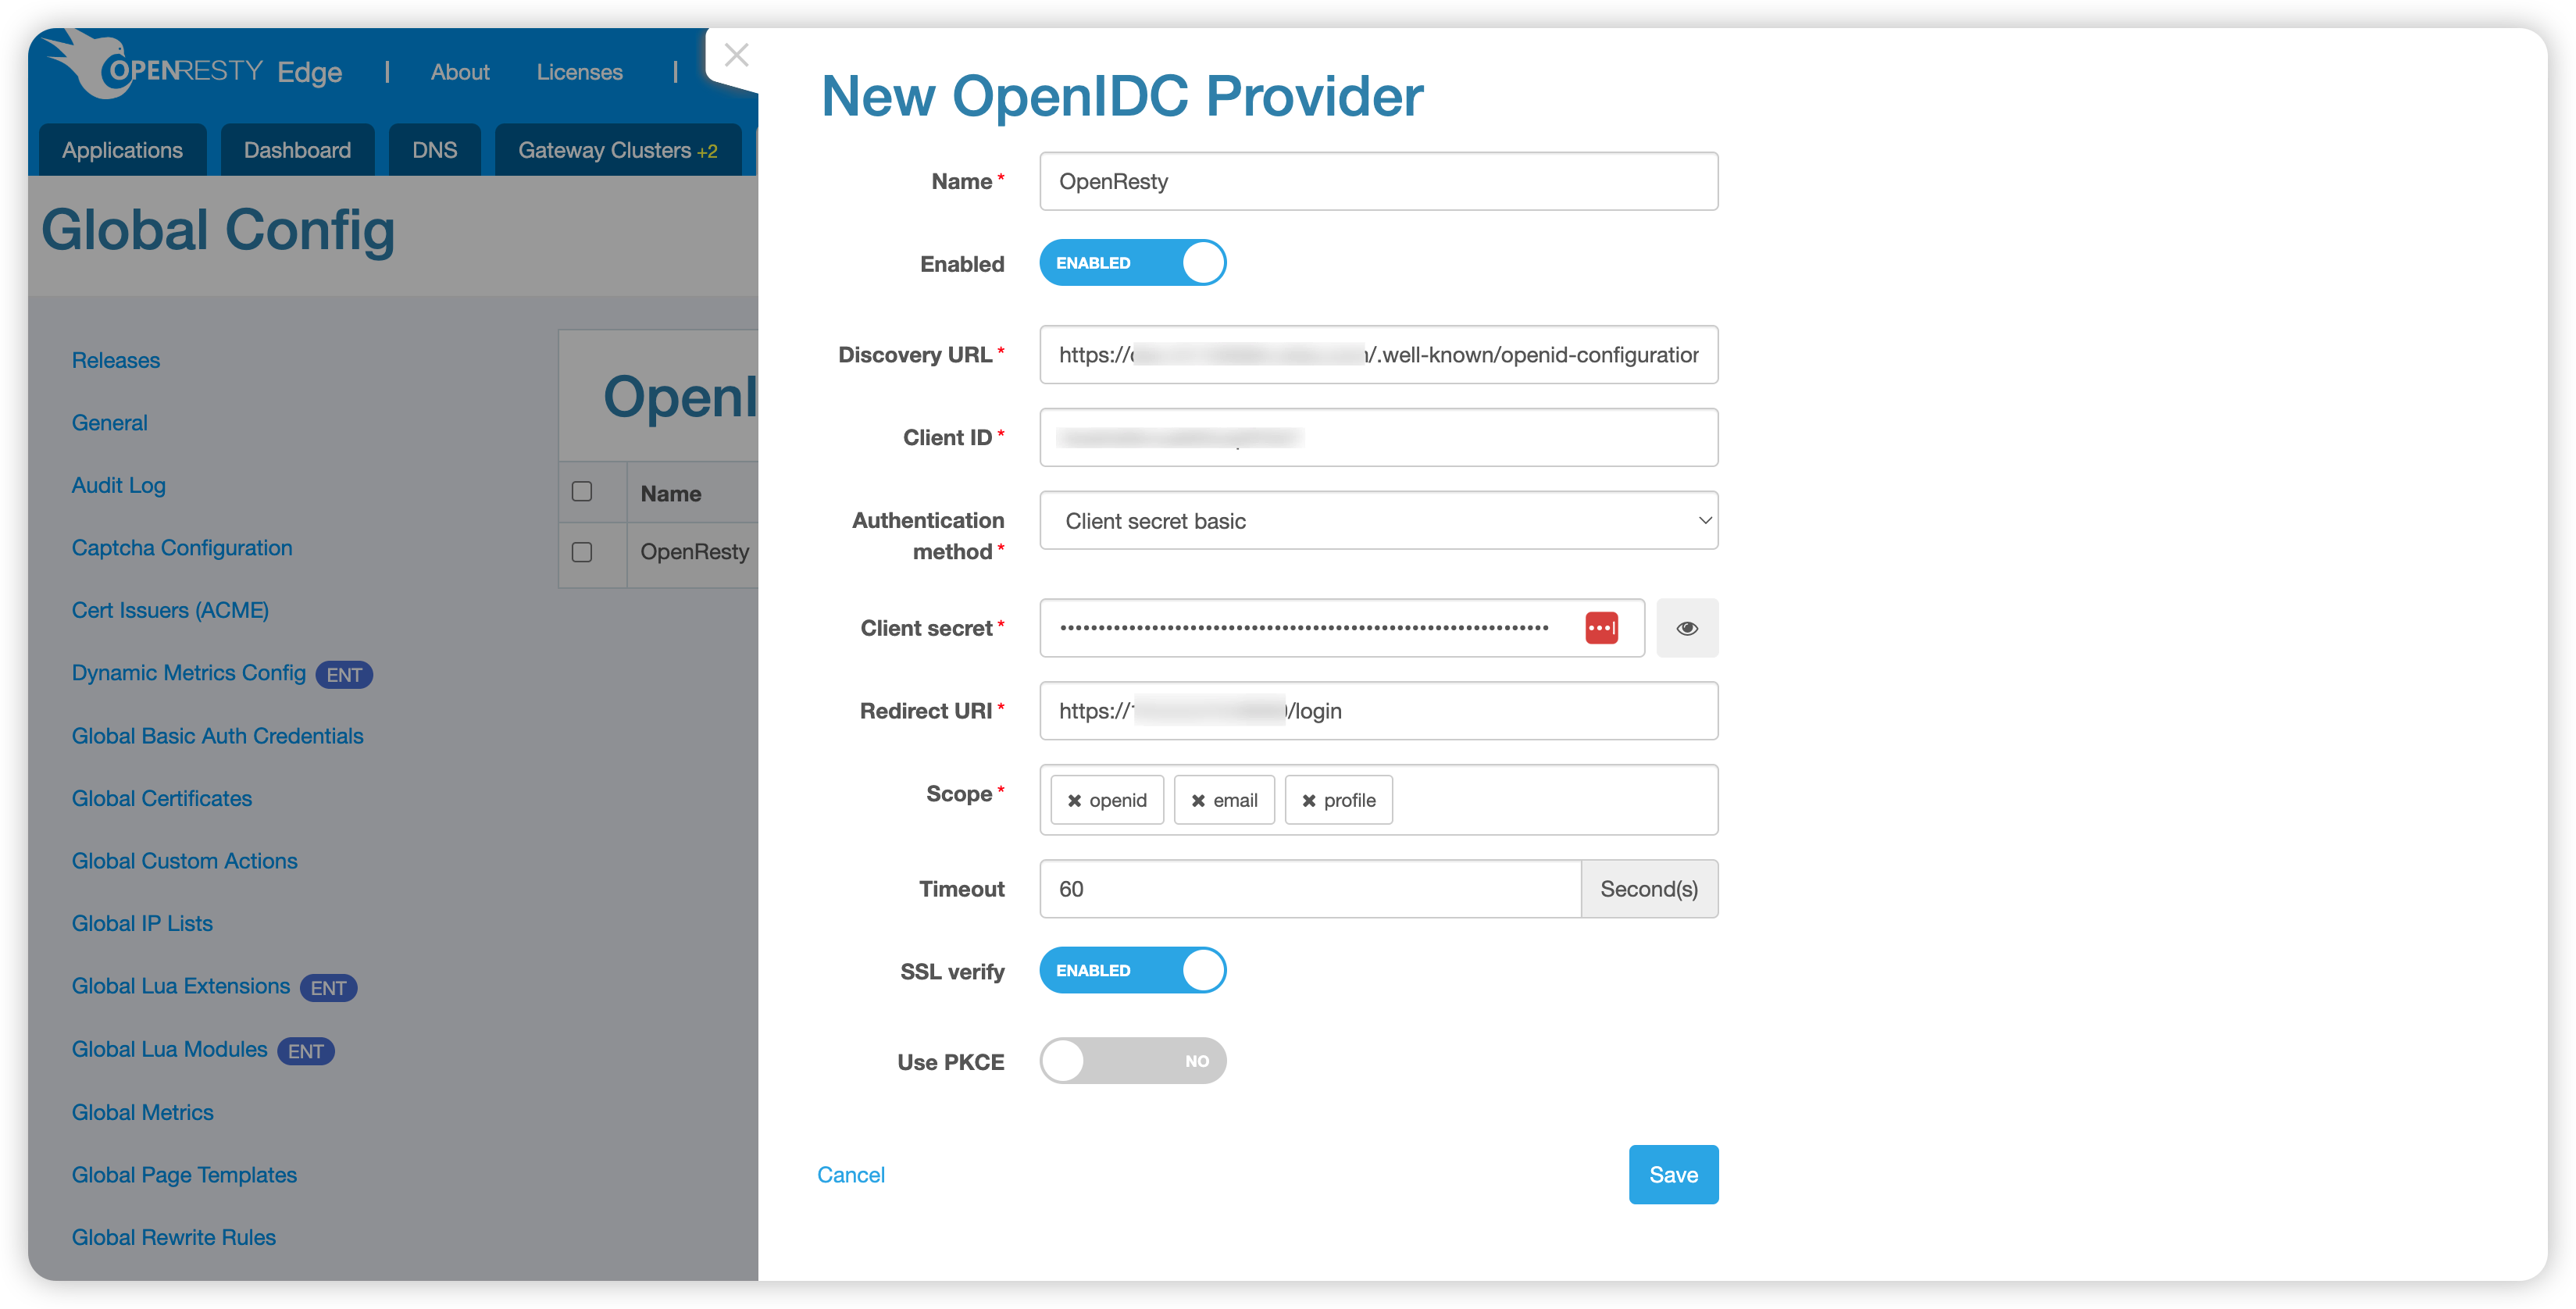Click the red password manager icon
This screenshot has height=1309, width=2576.
(x=1601, y=628)
